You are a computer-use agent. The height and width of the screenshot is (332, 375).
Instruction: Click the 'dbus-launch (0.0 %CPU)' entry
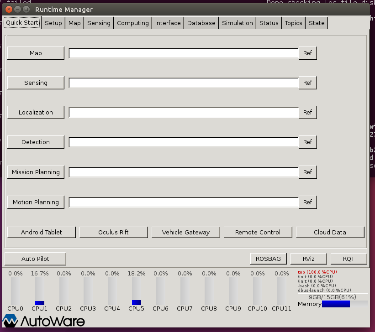(324, 290)
